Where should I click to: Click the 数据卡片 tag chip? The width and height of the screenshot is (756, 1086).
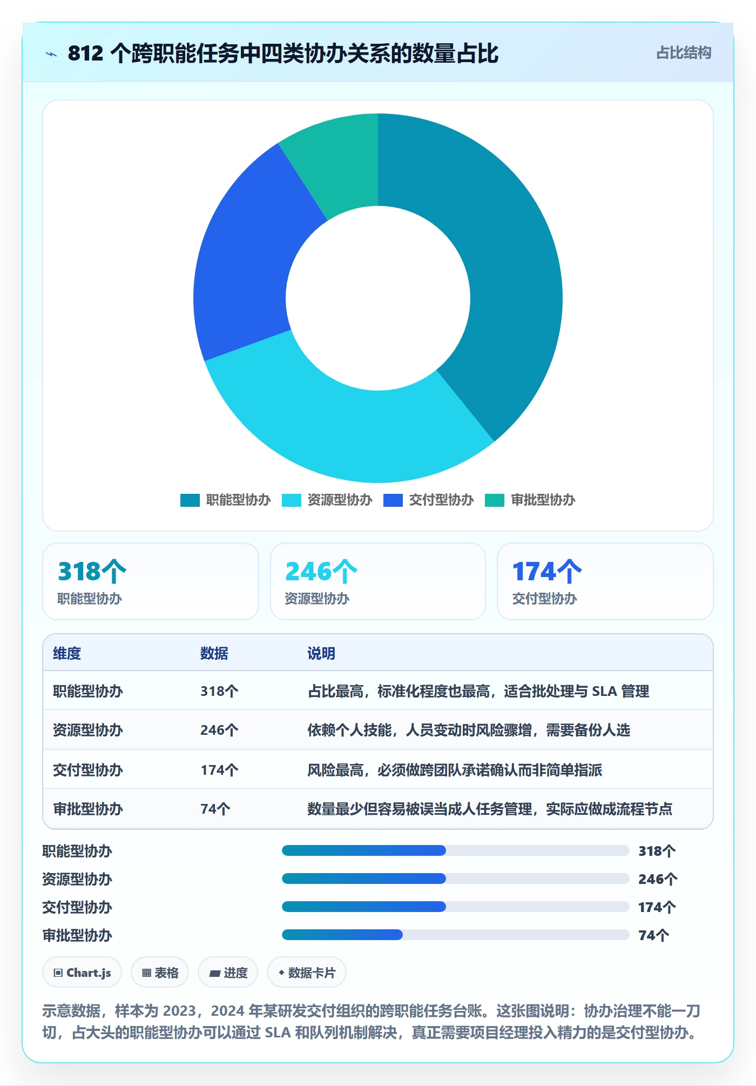pyautogui.click(x=307, y=973)
